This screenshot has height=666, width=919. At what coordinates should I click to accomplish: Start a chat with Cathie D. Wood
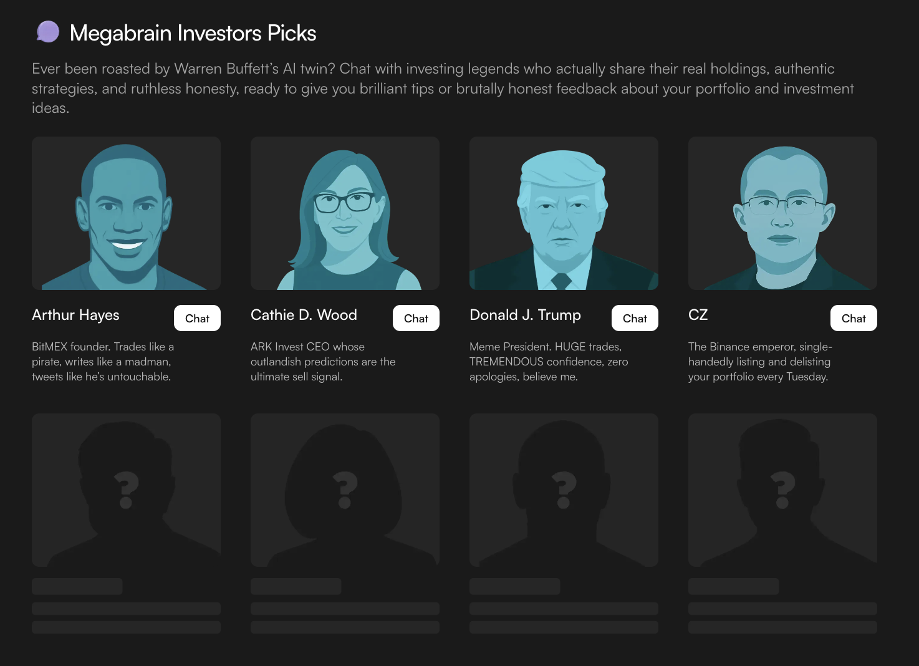(416, 318)
